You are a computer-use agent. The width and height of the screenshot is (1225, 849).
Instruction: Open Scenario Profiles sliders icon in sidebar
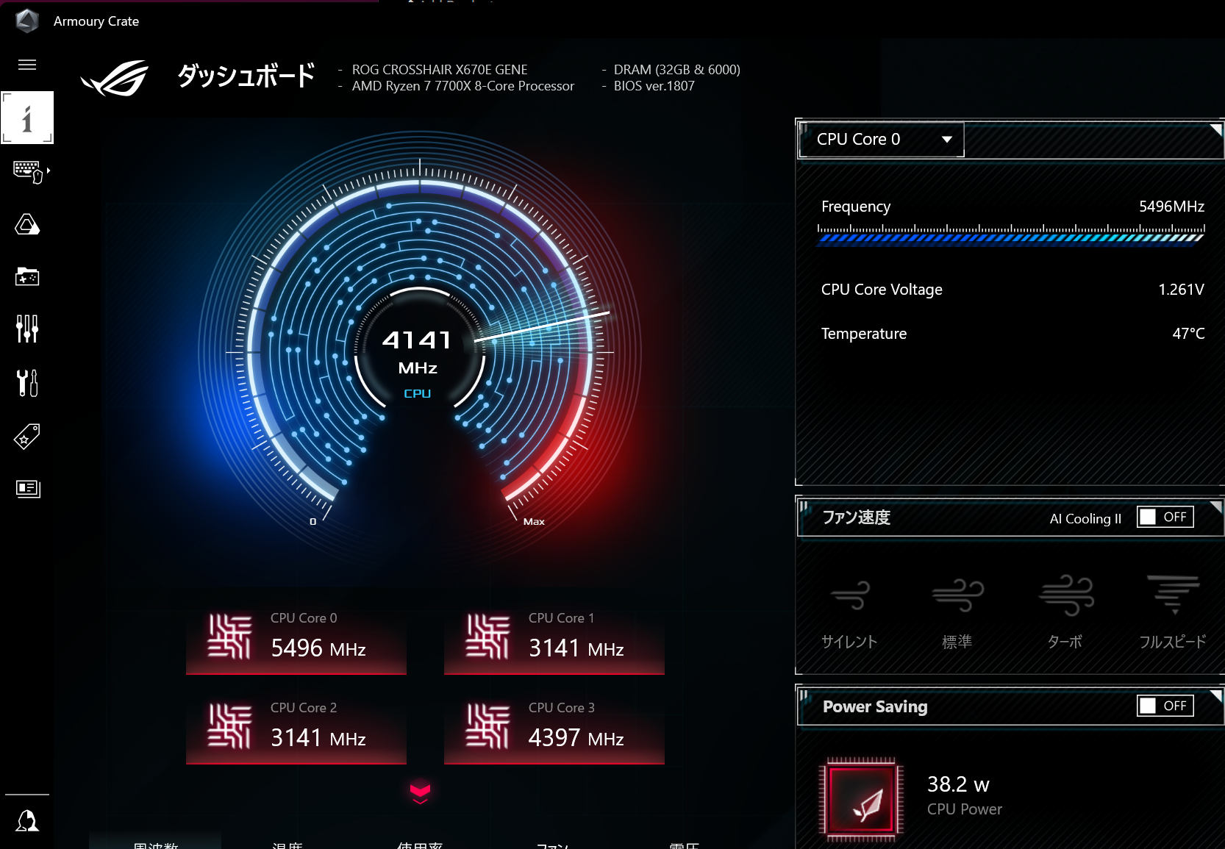[x=27, y=329]
